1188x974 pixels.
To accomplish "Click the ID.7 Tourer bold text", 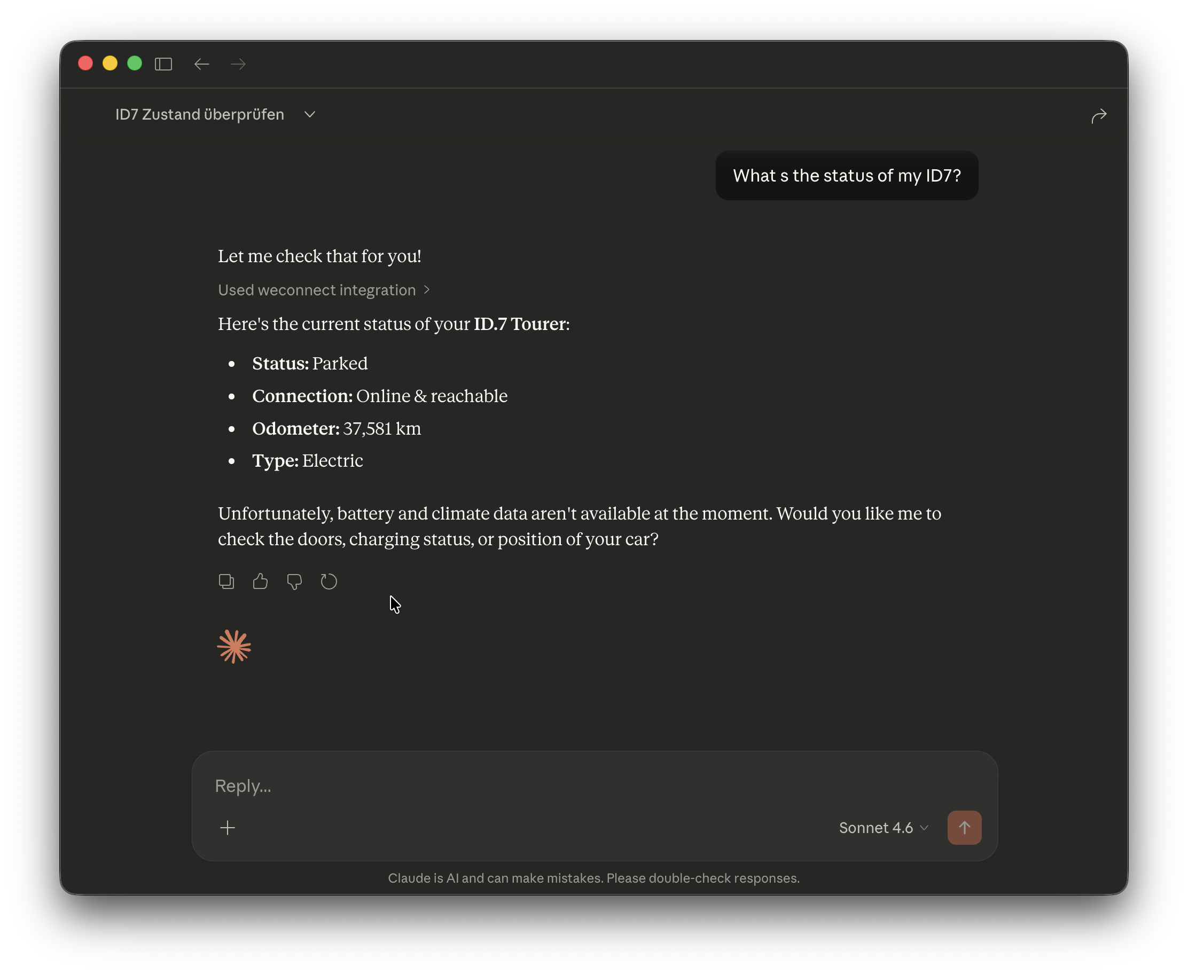I will (x=520, y=324).
